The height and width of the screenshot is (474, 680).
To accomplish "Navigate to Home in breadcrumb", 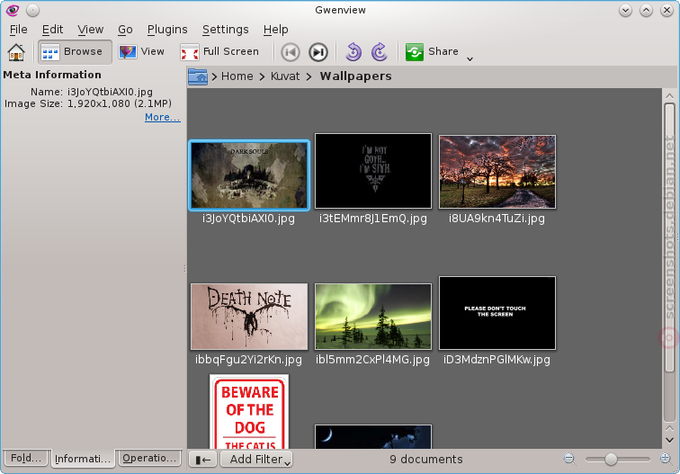I will pyautogui.click(x=237, y=76).
